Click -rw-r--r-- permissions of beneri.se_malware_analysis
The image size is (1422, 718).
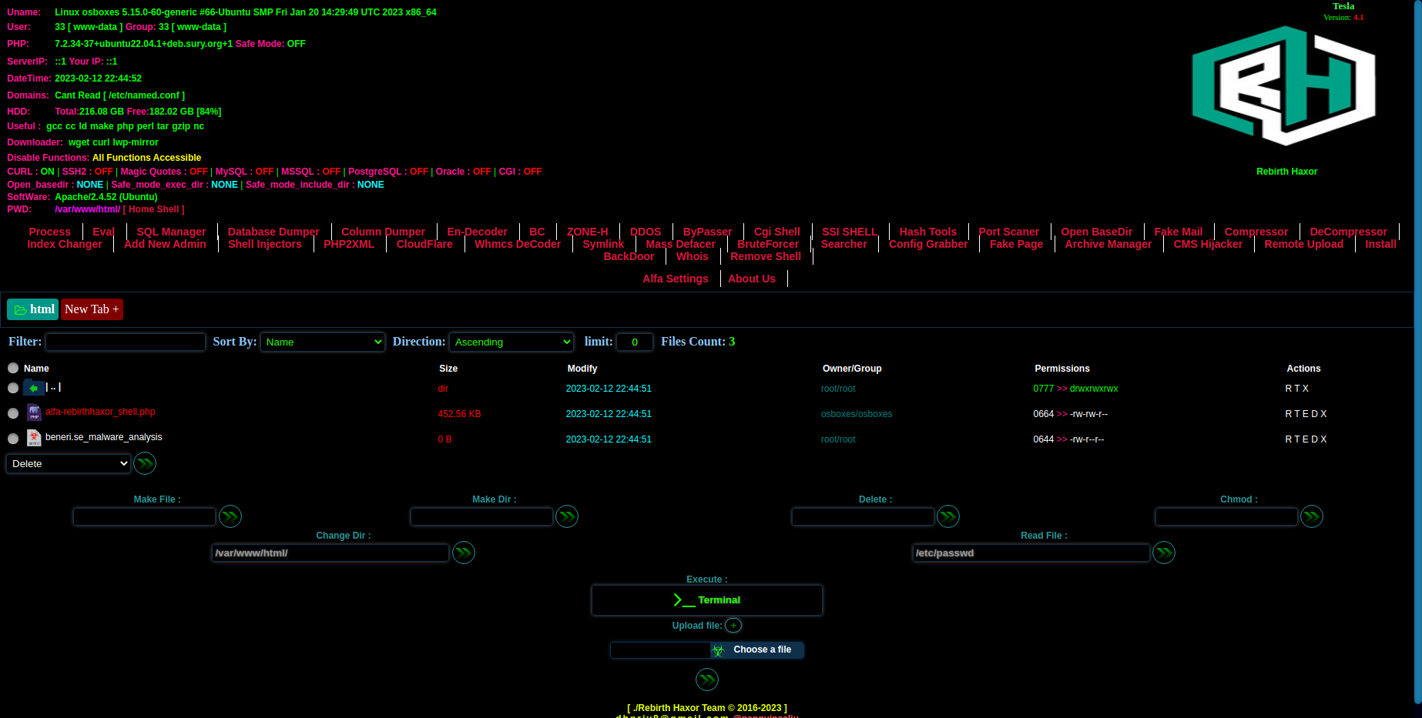(x=1087, y=439)
